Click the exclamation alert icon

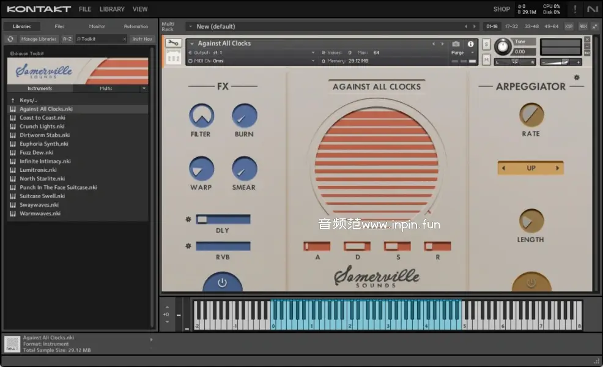(x=574, y=9)
